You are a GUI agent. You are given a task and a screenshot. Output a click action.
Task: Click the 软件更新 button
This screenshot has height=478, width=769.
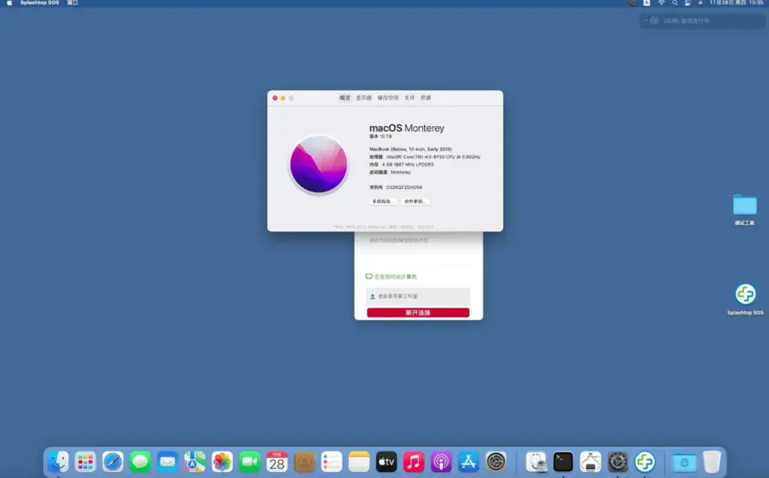tap(415, 202)
